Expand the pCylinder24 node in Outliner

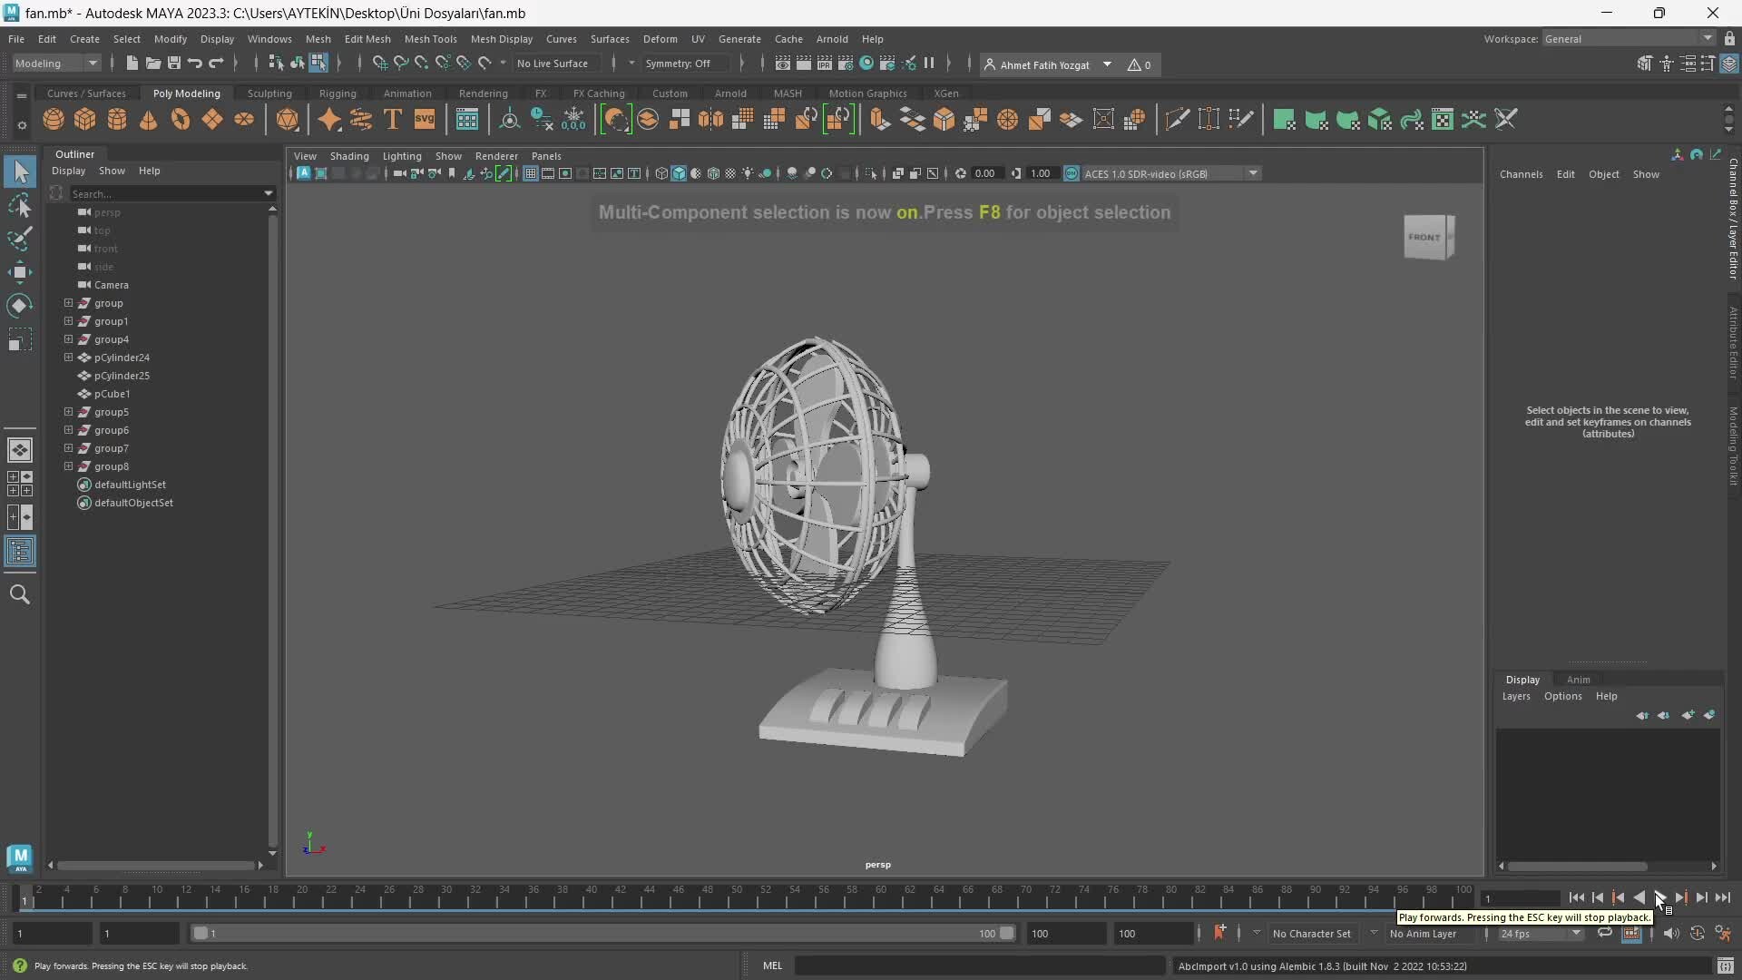coord(68,358)
